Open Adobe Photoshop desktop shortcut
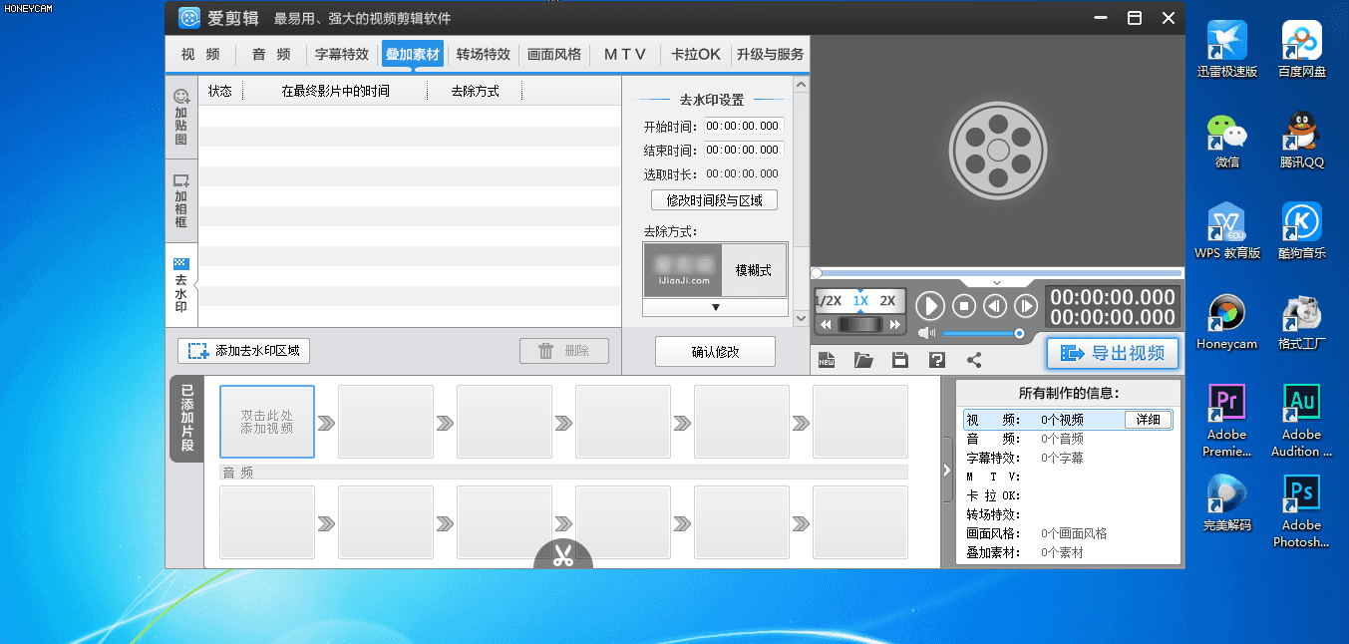This screenshot has height=644, width=1349. pyautogui.click(x=1301, y=511)
